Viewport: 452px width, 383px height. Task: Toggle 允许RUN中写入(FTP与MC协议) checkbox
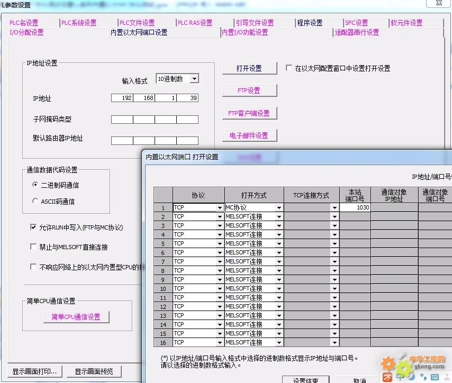(x=33, y=227)
